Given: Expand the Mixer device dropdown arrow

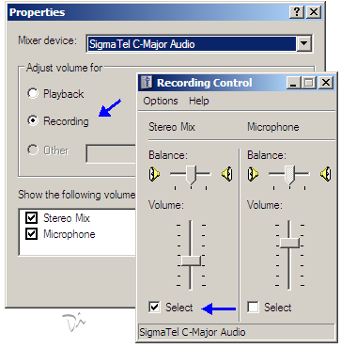Looking at the screenshot, I should [x=303, y=44].
